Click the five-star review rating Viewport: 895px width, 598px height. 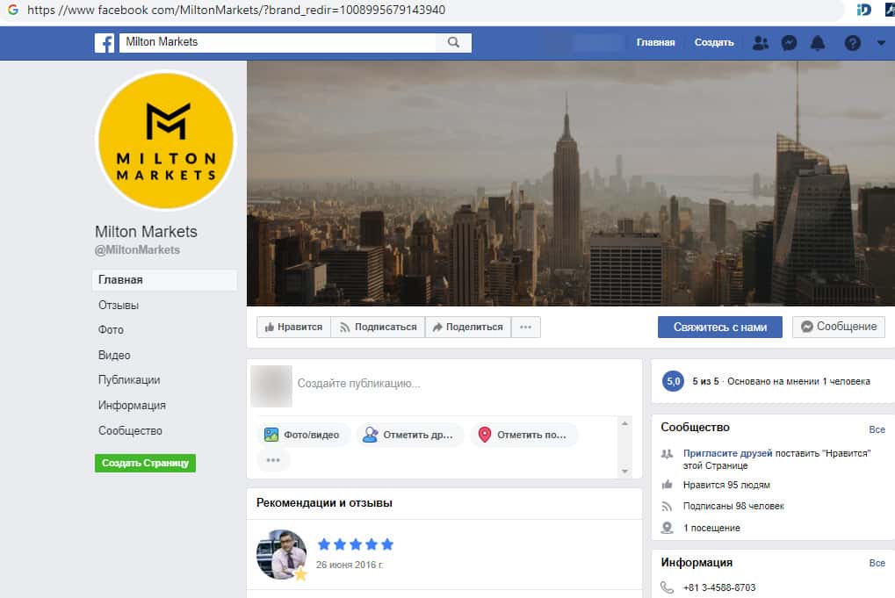(355, 544)
